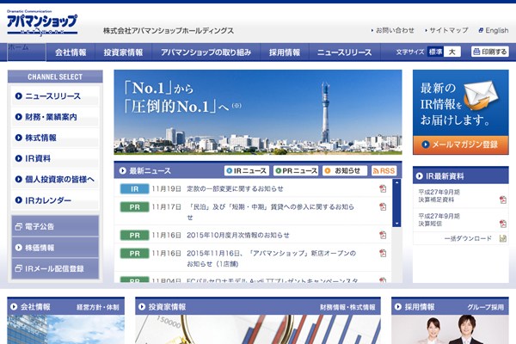Open the 投資家情報 bottom panel header
Viewport: 516px width, 344px height.
pos(258,307)
